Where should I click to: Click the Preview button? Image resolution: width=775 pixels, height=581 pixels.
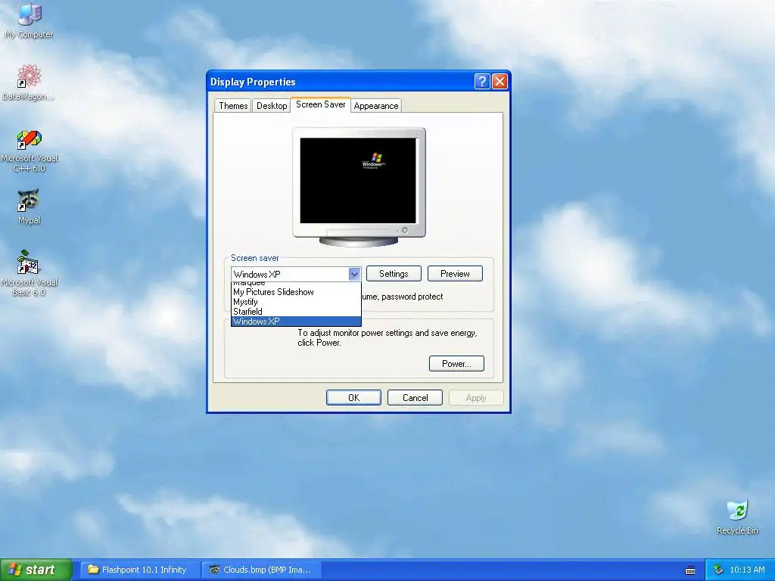[455, 274]
